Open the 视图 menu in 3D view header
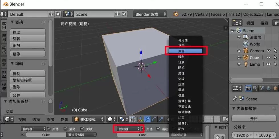 (x=22, y=119)
